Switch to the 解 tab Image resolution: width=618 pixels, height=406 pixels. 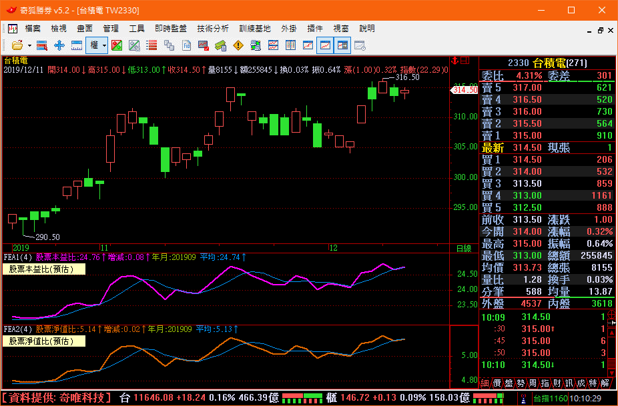click(605, 383)
